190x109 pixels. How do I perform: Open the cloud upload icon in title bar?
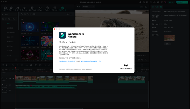coord(154,2)
